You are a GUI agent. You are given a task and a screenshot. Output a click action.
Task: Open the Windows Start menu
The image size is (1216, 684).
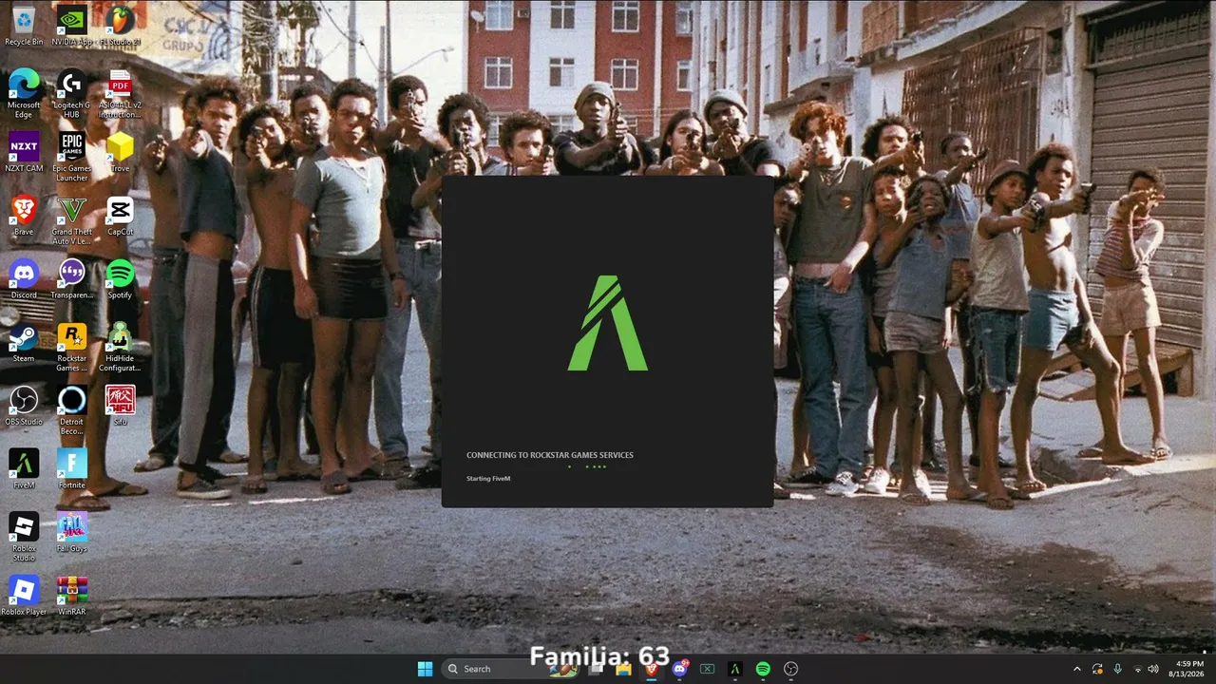[x=425, y=669]
